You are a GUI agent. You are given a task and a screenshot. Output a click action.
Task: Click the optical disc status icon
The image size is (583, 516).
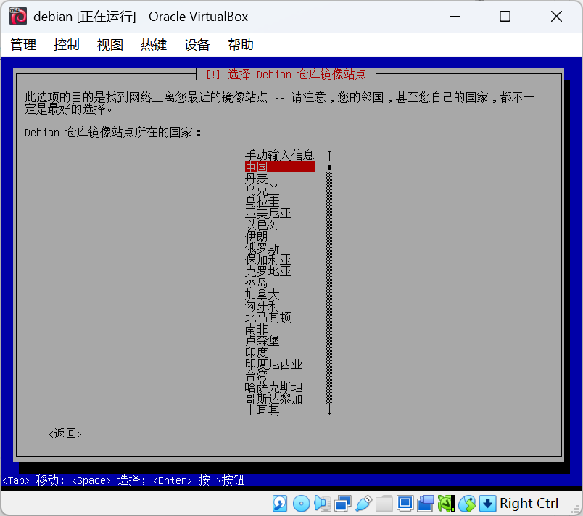[301, 504]
